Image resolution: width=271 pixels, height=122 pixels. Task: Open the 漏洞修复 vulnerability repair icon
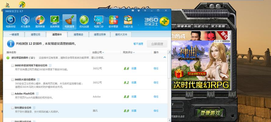click(x=40, y=22)
